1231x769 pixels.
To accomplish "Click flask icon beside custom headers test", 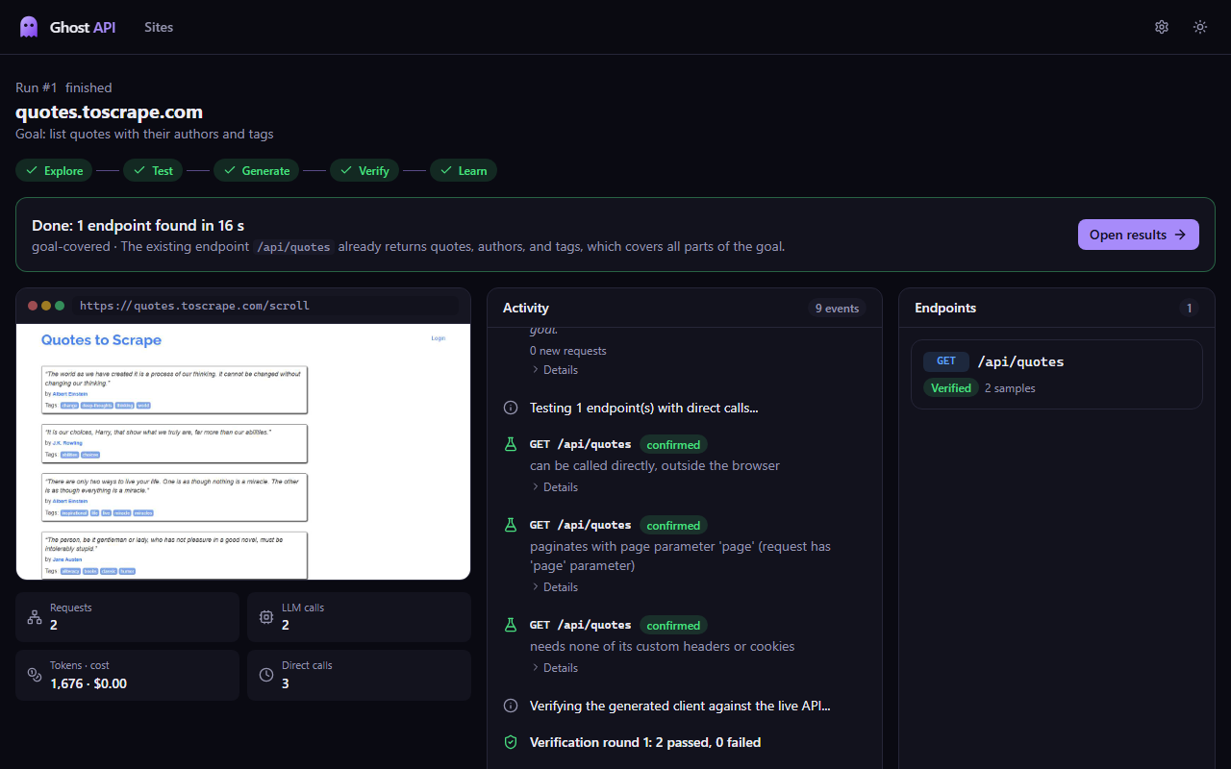I will coord(511,625).
